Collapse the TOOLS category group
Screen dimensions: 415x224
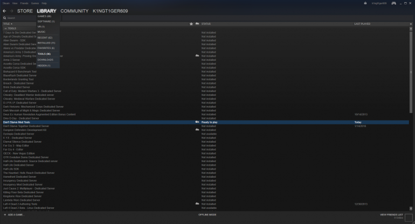(x=5, y=29)
